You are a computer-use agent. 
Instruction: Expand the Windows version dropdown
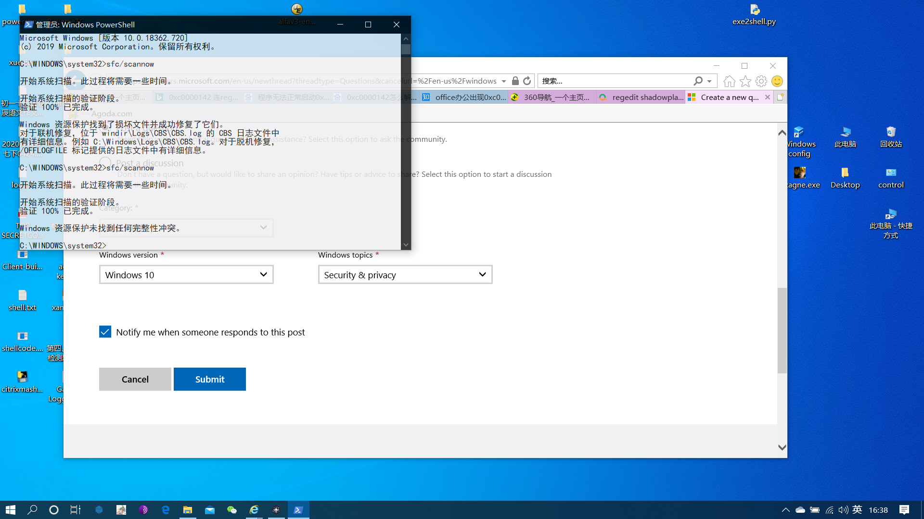tap(186, 274)
